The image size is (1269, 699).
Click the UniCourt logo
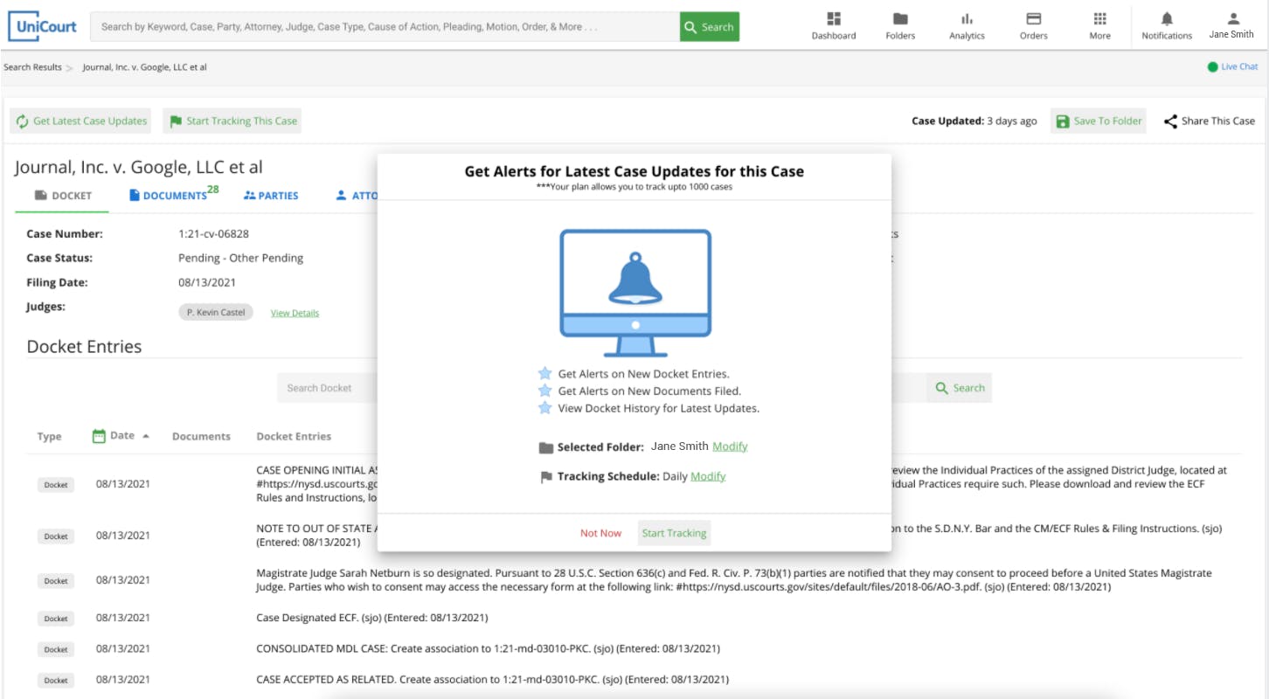coord(43,26)
